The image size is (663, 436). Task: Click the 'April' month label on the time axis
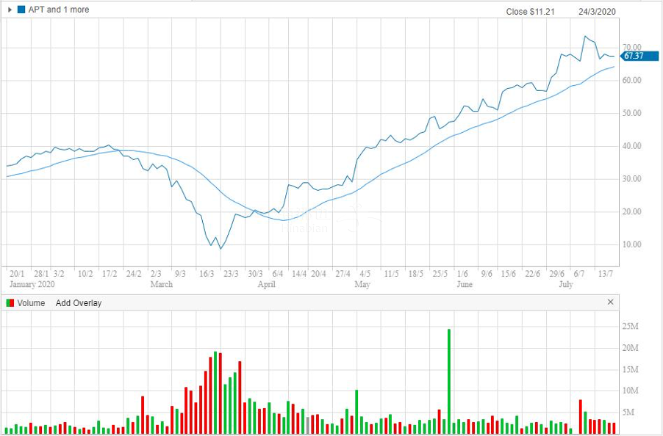265,284
